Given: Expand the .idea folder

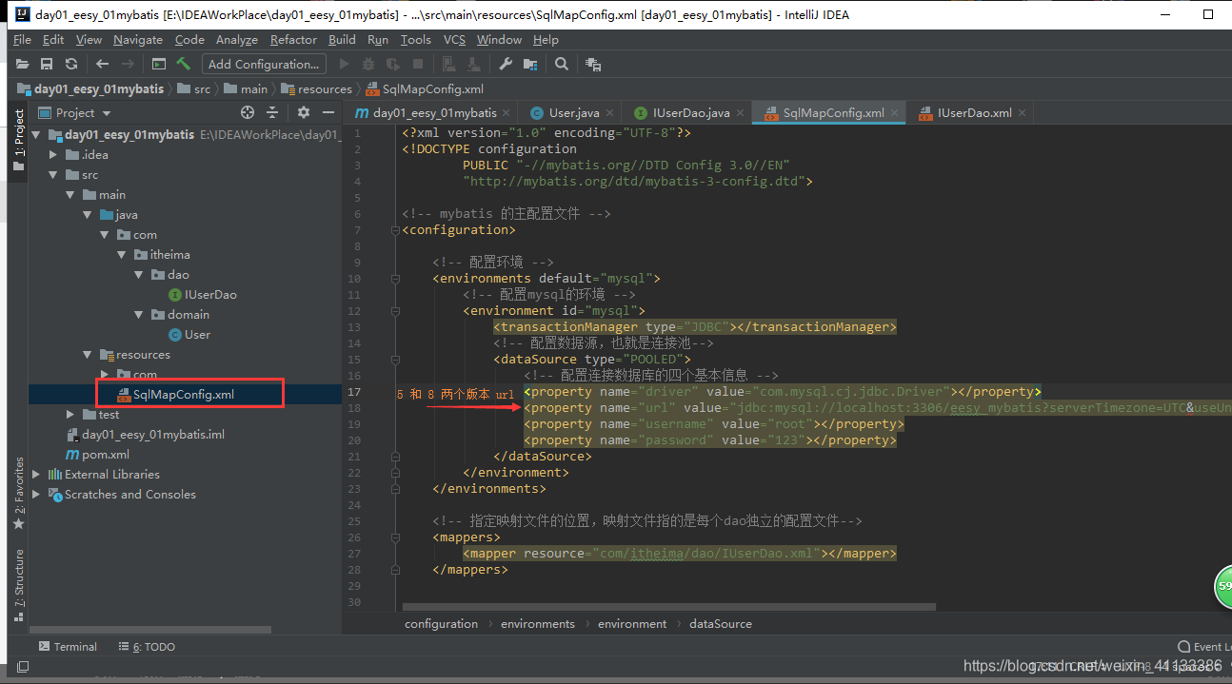Looking at the screenshot, I should point(54,155).
